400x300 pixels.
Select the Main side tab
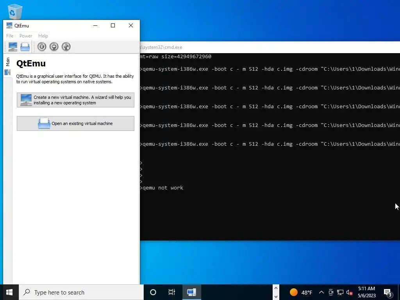click(x=8, y=66)
